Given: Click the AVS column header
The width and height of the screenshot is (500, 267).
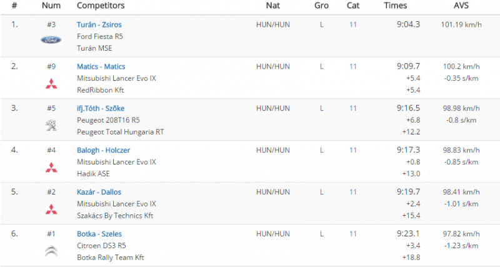Looking at the screenshot, I should 461,6.
